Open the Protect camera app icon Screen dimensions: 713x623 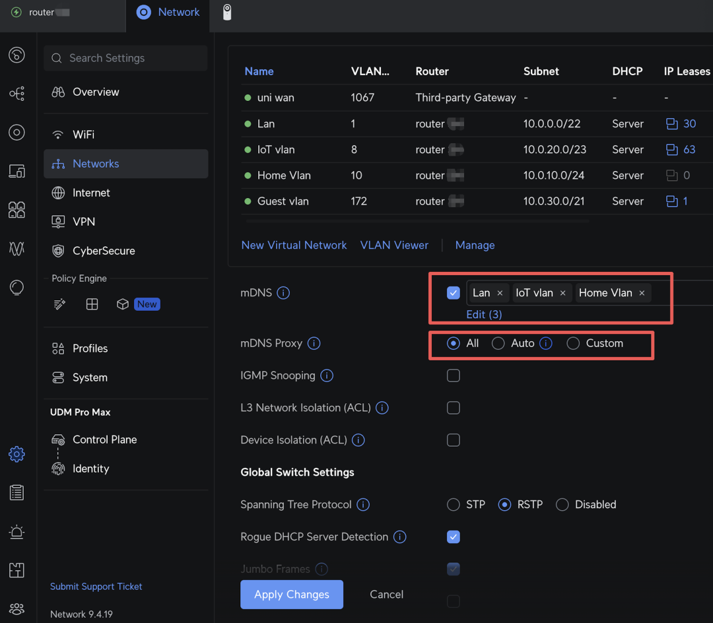pyautogui.click(x=227, y=13)
